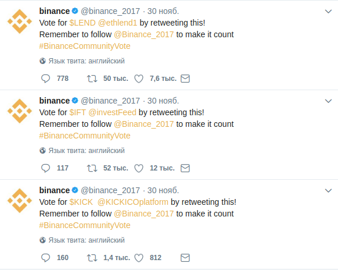Retweet the $IFT investFeed tweet
The image size is (338, 270).
coord(92,168)
